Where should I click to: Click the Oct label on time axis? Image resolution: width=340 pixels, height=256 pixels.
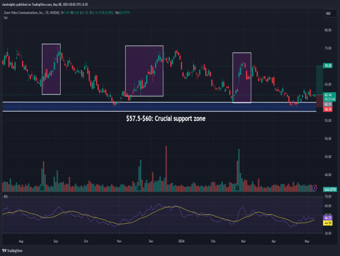click(86, 241)
